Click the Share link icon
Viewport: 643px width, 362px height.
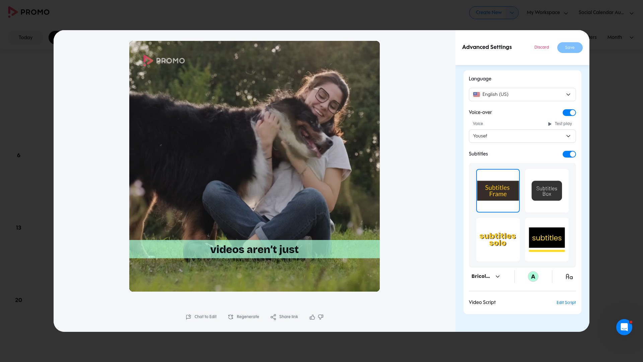pos(273,317)
